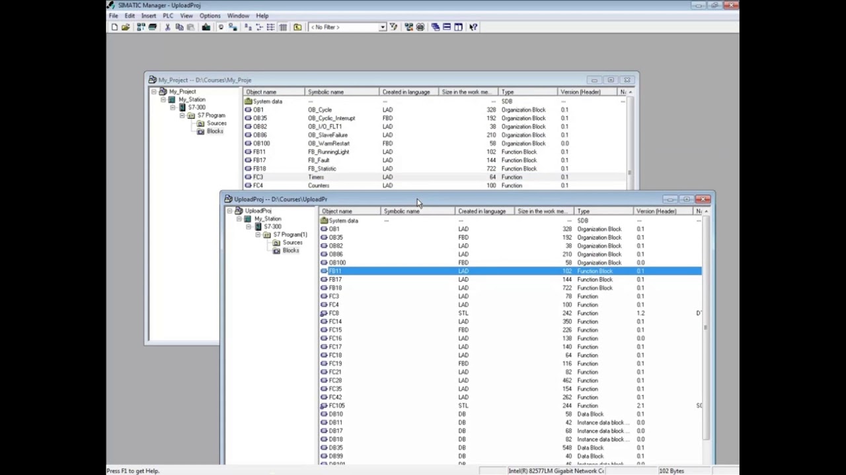This screenshot has width=846, height=475.
Task: Open the Edit menu
Action: [x=130, y=16]
